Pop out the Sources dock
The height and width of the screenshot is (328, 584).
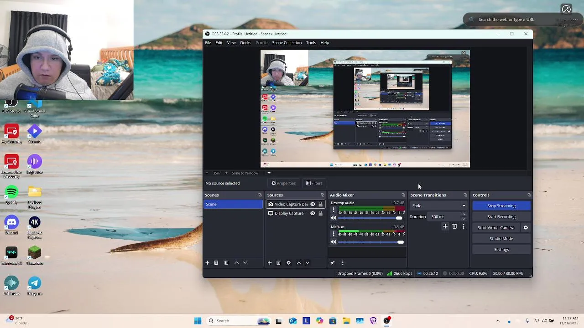point(323,195)
